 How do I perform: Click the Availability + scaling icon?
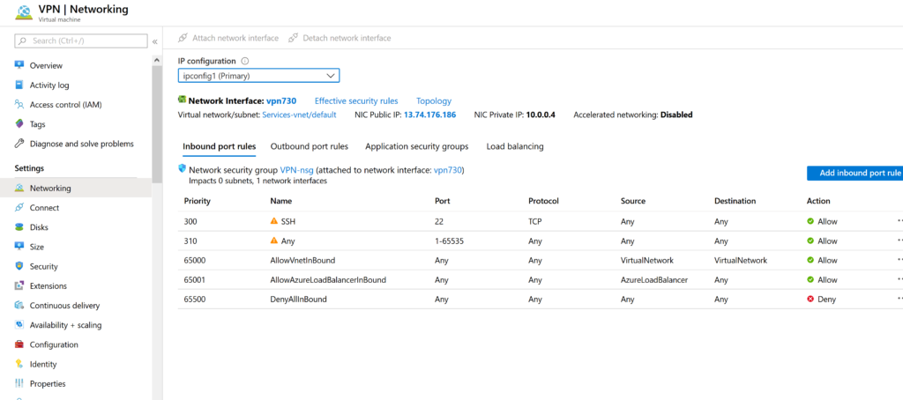[x=19, y=324]
